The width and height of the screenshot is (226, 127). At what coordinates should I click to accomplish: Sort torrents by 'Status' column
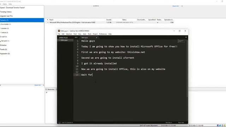coord(124,20)
